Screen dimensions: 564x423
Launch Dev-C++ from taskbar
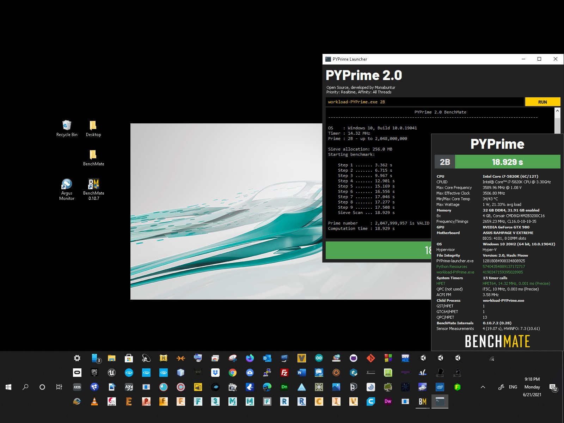click(x=405, y=358)
